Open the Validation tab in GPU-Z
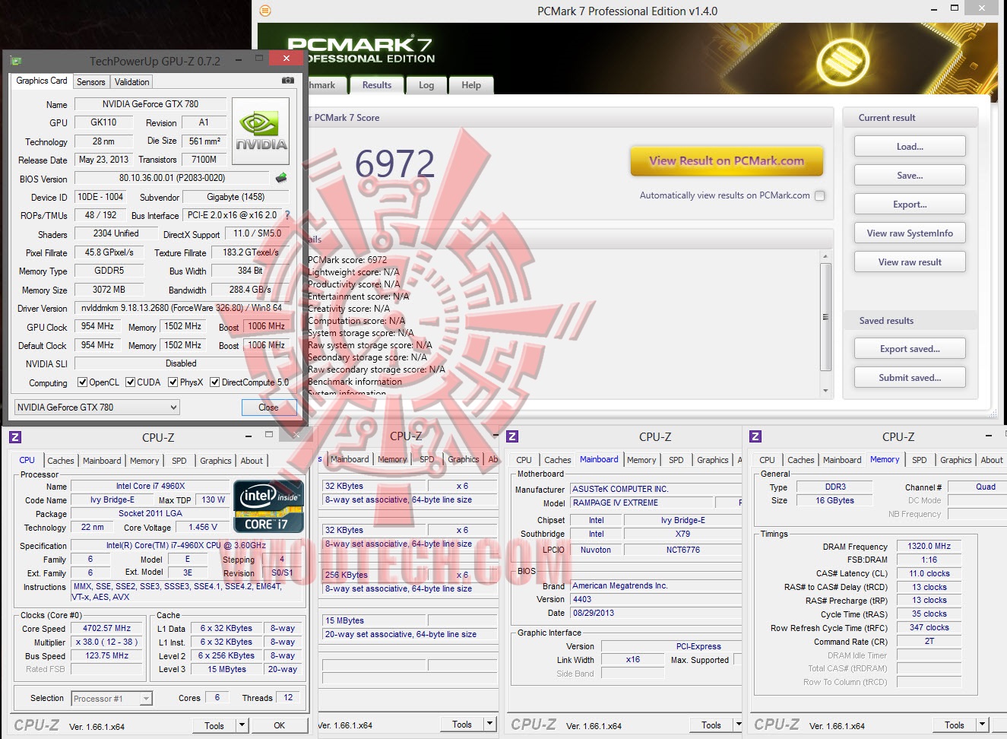 pos(132,82)
